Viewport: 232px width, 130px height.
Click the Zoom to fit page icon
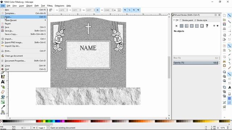point(224,81)
